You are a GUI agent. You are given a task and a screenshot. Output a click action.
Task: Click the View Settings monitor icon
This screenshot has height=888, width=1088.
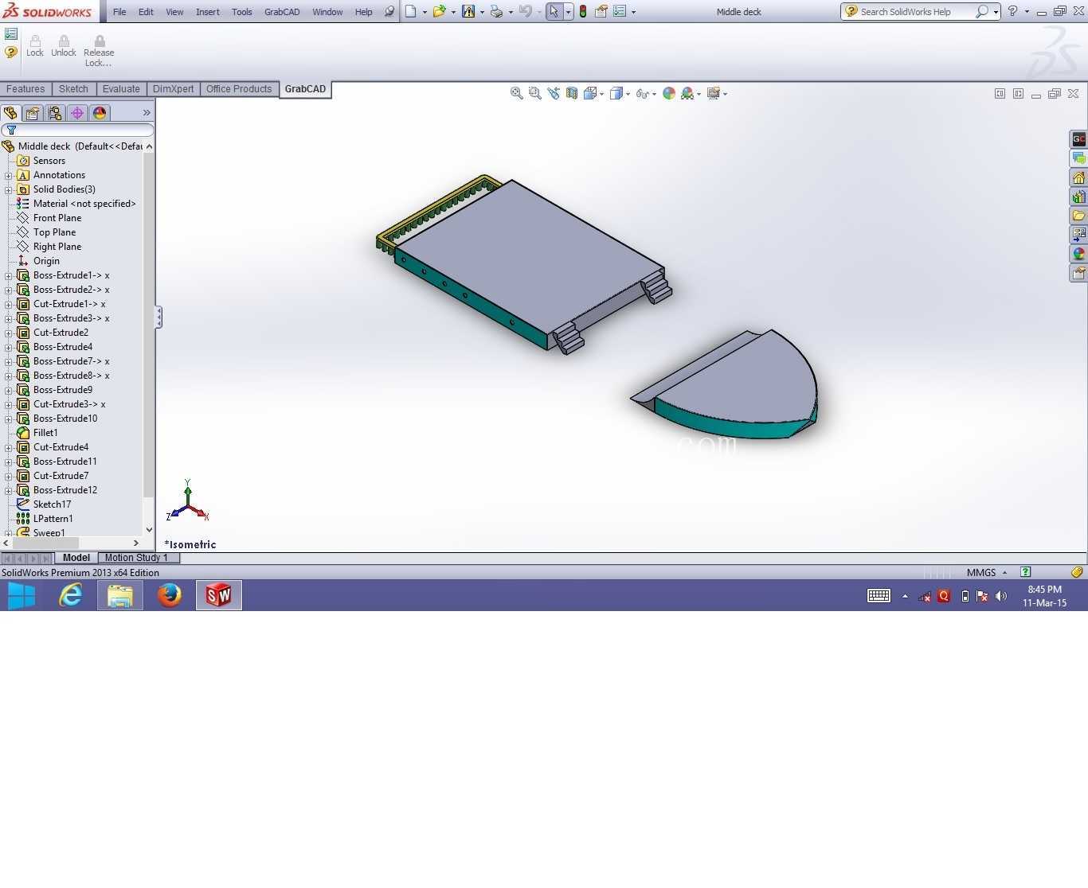pos(714,93)
